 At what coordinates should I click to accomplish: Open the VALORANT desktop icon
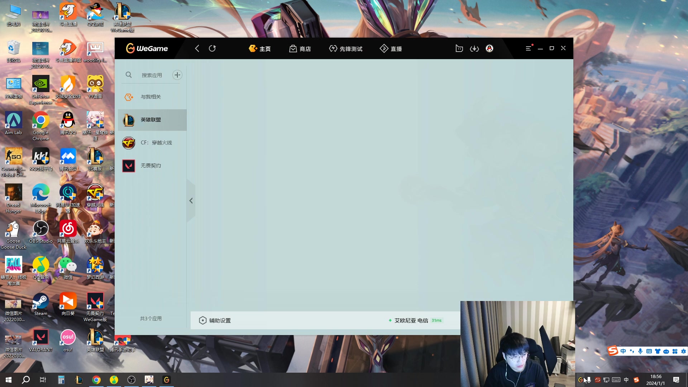41,341
